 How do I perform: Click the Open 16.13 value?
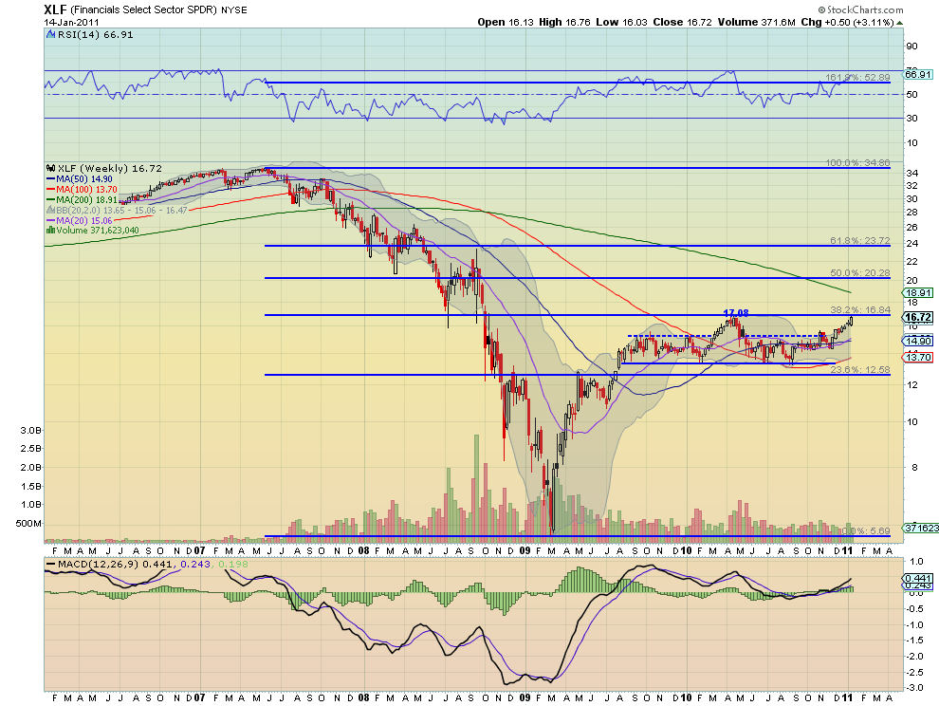tap(506, 22)
